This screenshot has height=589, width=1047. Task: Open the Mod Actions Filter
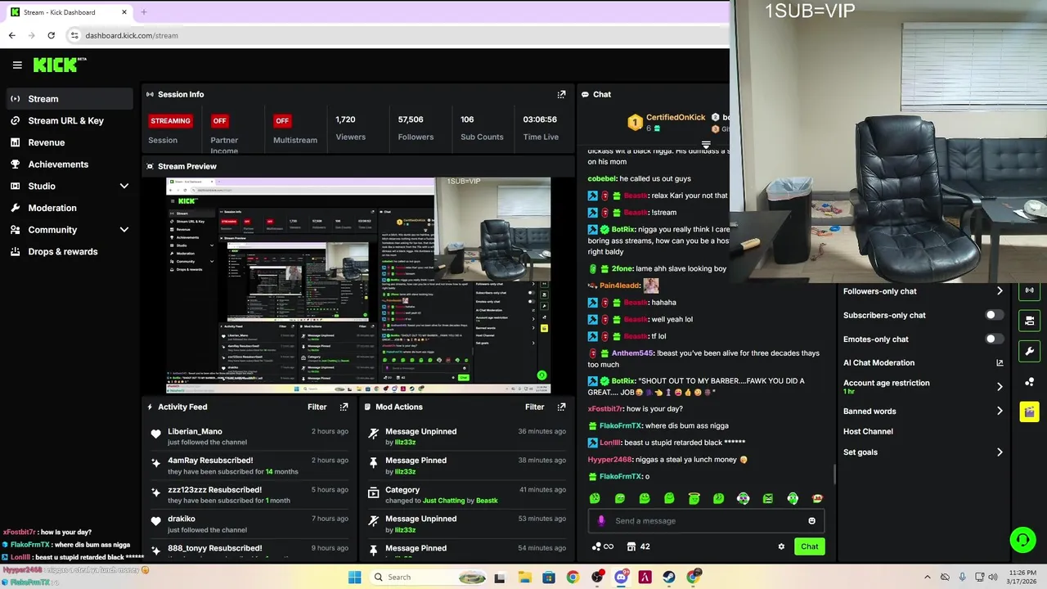(x=535, y=407)
